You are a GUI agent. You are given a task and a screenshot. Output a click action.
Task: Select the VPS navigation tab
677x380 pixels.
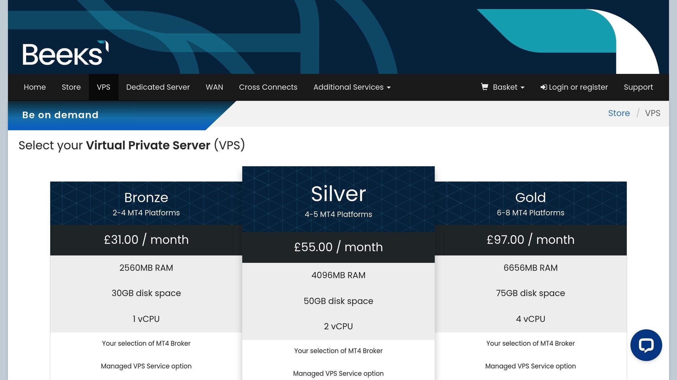pyautogui.click(x=103, y=87)
